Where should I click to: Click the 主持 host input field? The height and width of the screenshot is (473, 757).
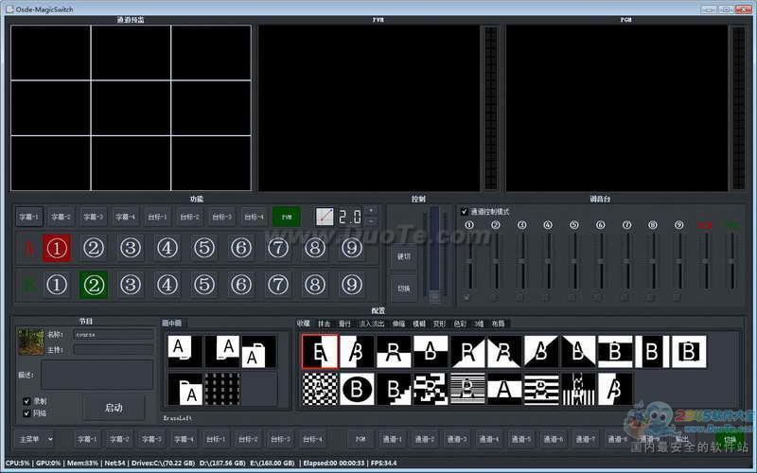click(x=114, y=349)
